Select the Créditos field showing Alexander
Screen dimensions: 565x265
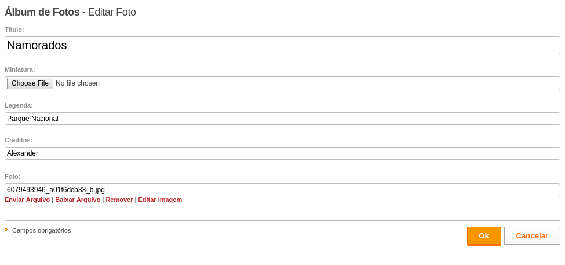point(282,153)
